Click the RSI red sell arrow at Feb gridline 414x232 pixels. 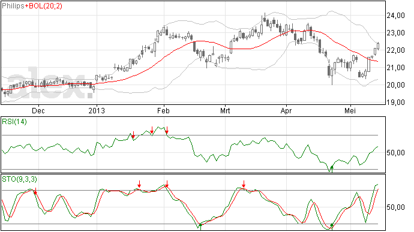pyautogui.click(x=167, y=130)
